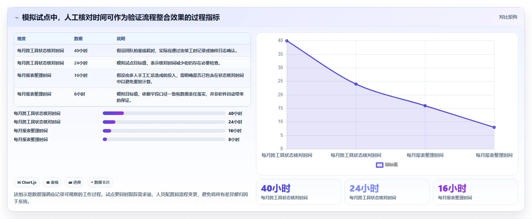This screenshot has width=532, height=219.
Task: Select the 表格 tag
Action: point(52,182)
